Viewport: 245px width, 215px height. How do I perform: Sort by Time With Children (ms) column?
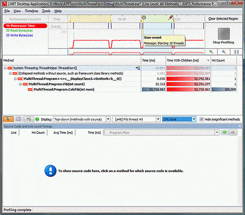[188, 60]
